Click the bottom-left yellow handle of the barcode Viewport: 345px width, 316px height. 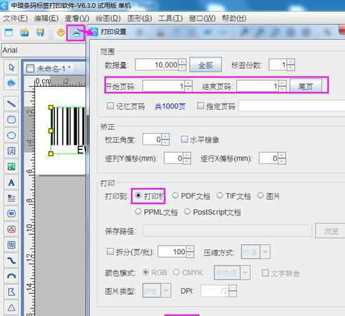tap(51, 154)
